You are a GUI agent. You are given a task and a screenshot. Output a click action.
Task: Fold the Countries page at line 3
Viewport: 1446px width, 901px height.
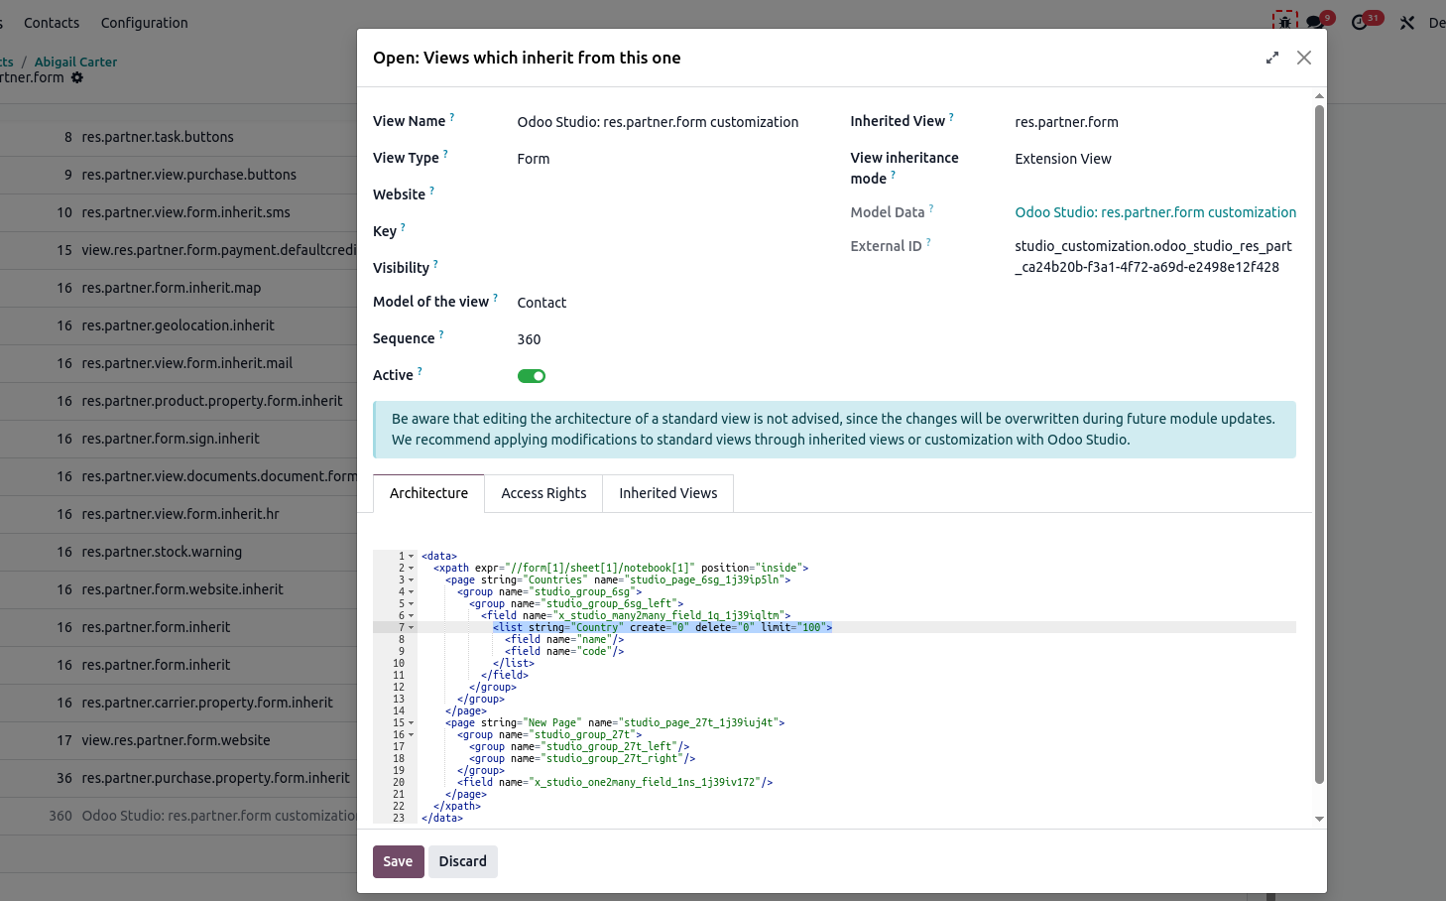coord(412,580)
